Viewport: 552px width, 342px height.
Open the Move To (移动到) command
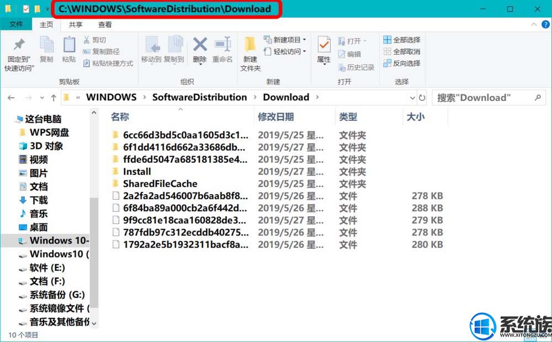pos(151,50)
